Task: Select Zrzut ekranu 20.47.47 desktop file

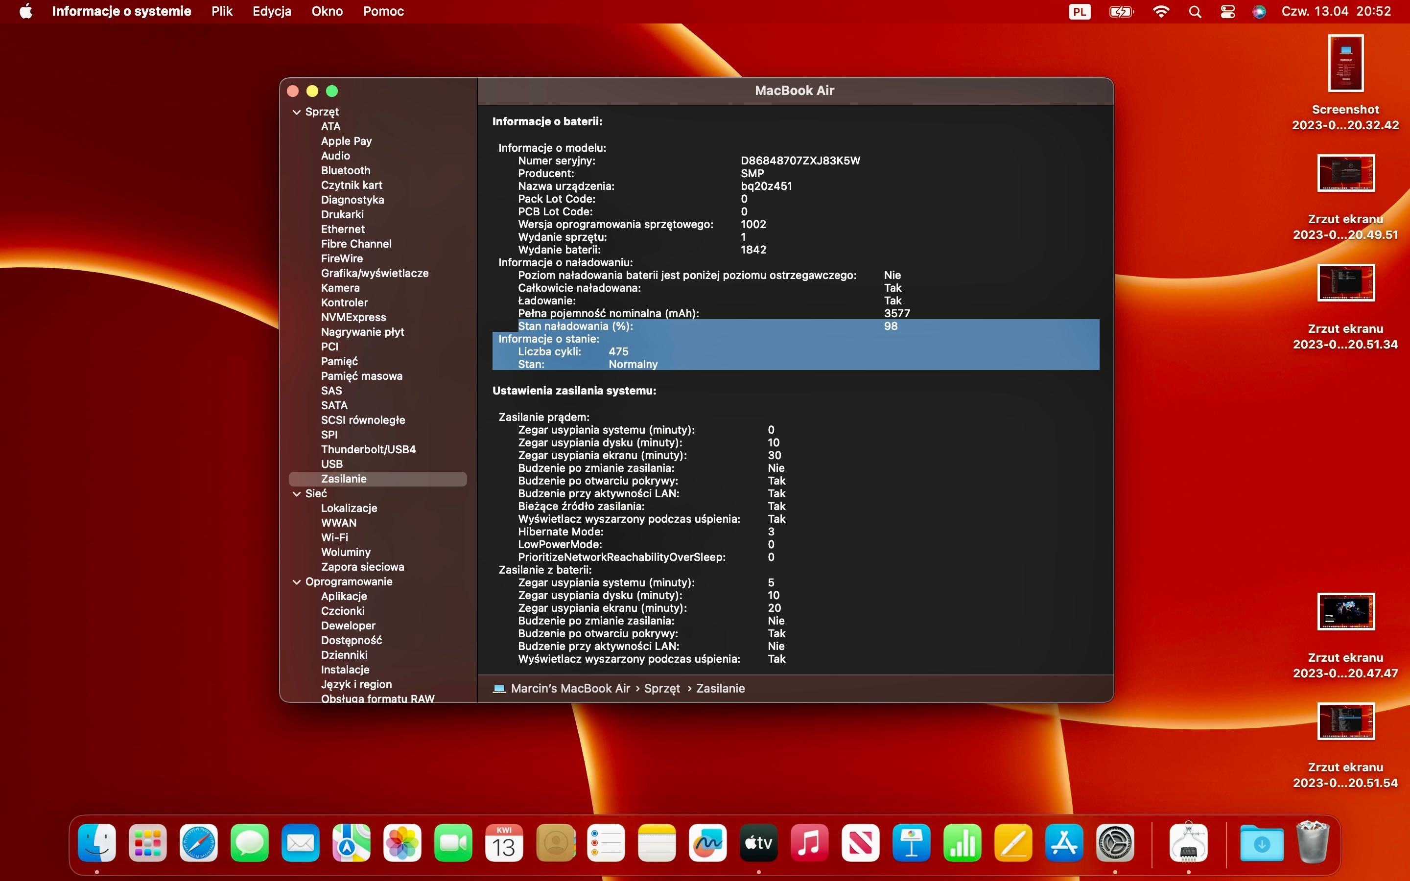Action: (1345, 636)
